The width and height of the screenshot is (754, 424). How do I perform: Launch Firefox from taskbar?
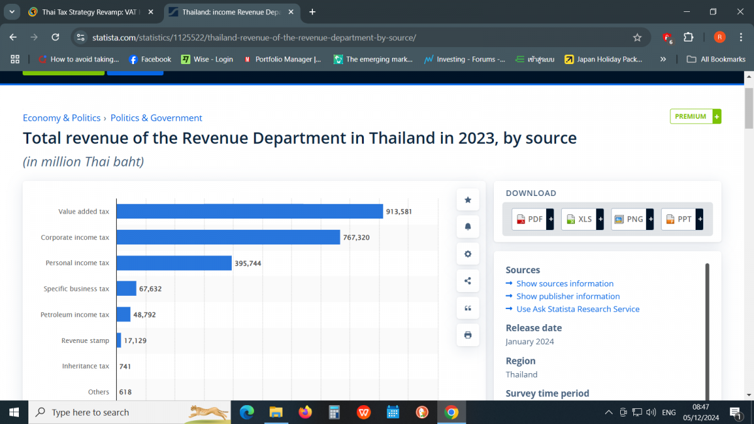305,412
